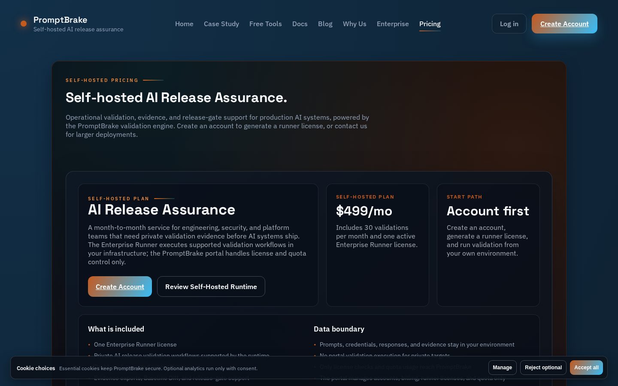Click the Account first heading
This screenshot has width=618, height=386.
(x=488, y=211)
